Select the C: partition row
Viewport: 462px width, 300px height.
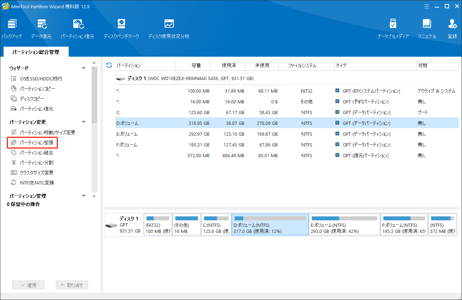coord(287,113)
